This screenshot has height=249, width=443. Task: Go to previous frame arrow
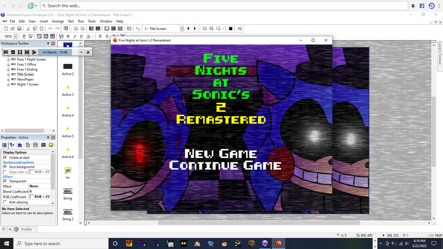[188, 29]
